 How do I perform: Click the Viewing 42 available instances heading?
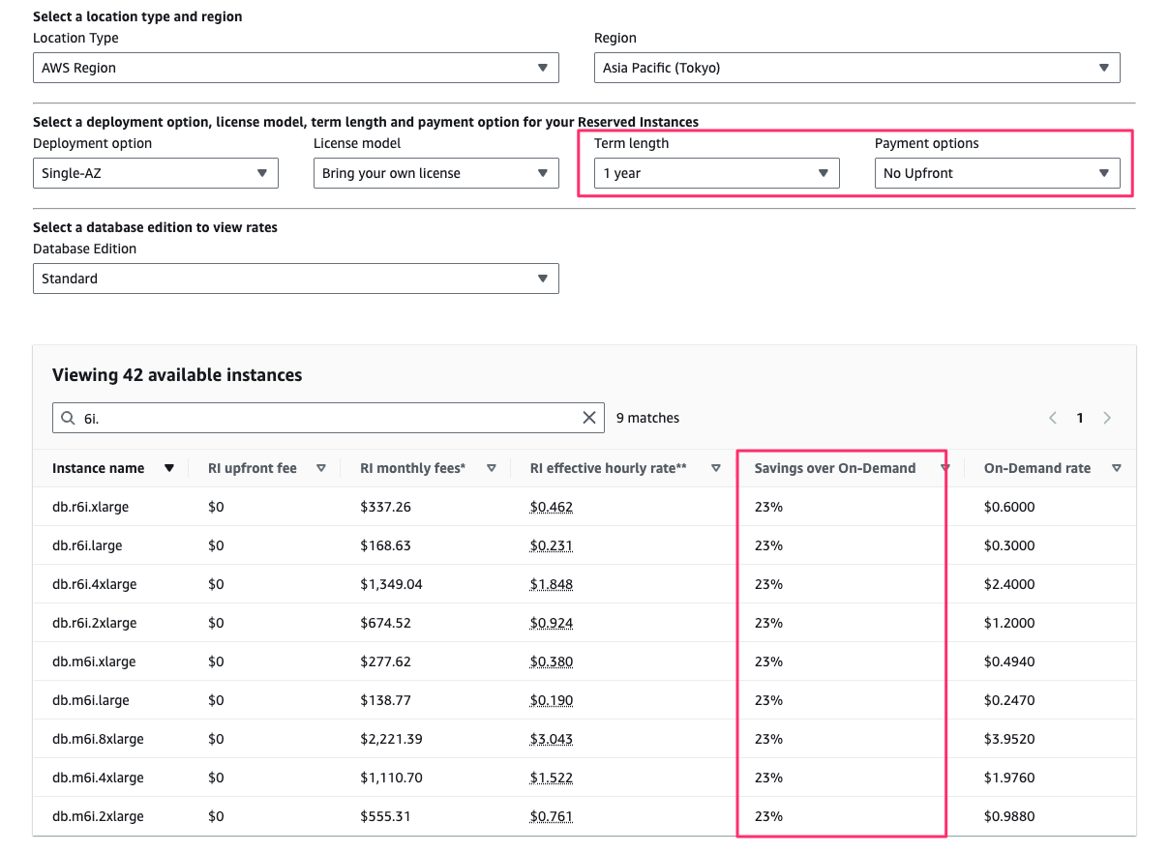tap(177, 375)
